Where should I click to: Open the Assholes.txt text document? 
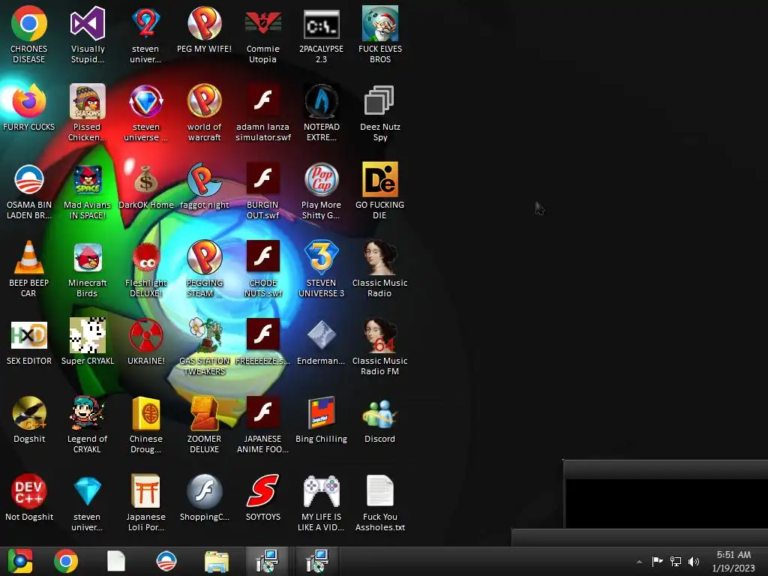(x=379, y=490)
